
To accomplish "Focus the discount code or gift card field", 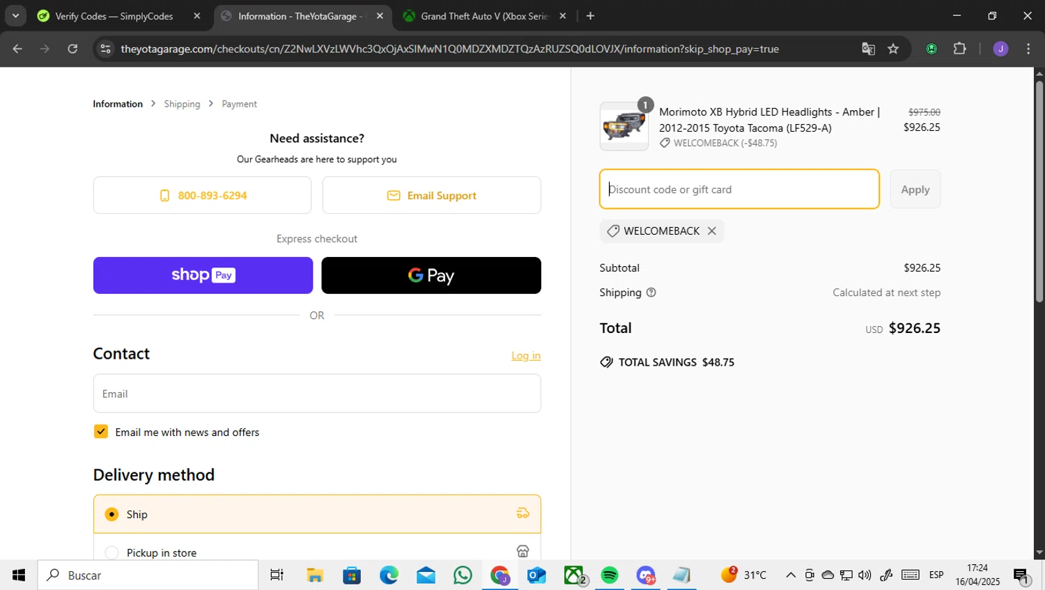I will tap(739, 189).
